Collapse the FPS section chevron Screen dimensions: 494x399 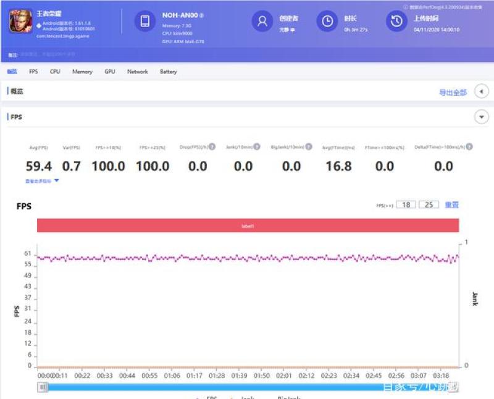pyautogui.click(x=481, y=117)
